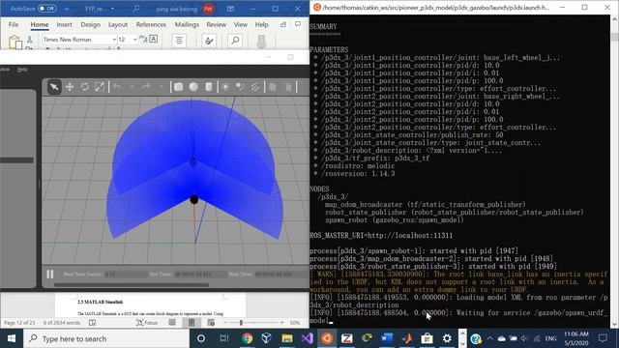Insert a cylinder shape in Gazebo
Screen dimensions: 619x348
[209, 87]
